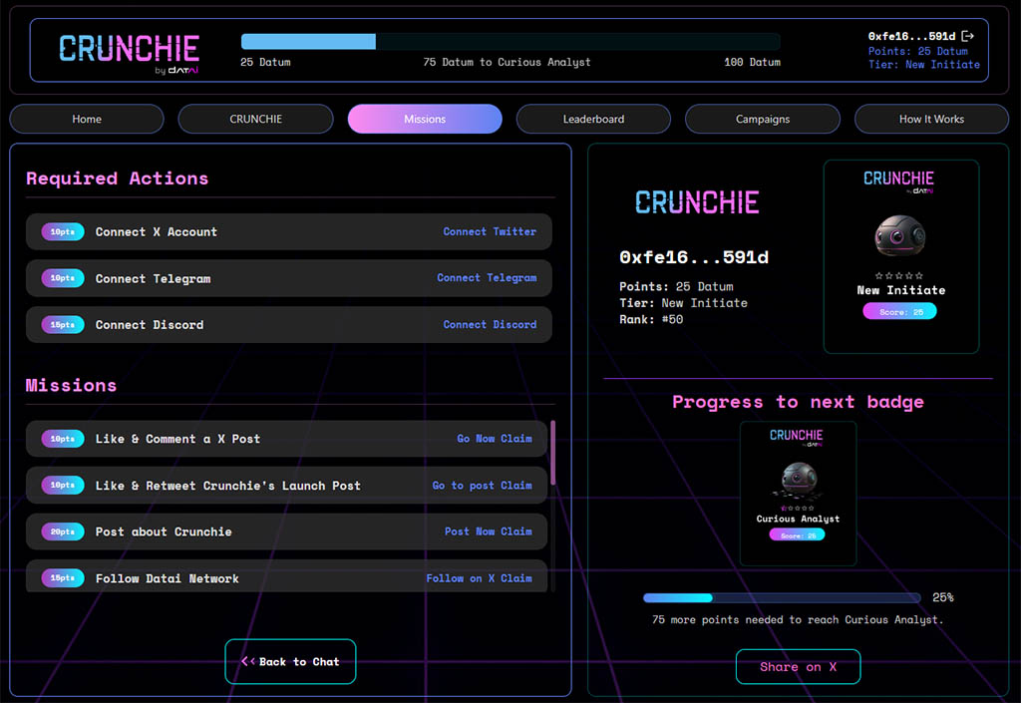Click the Connect Telegram link
This screenshot has height=703, width=1021.
point(487,278)
